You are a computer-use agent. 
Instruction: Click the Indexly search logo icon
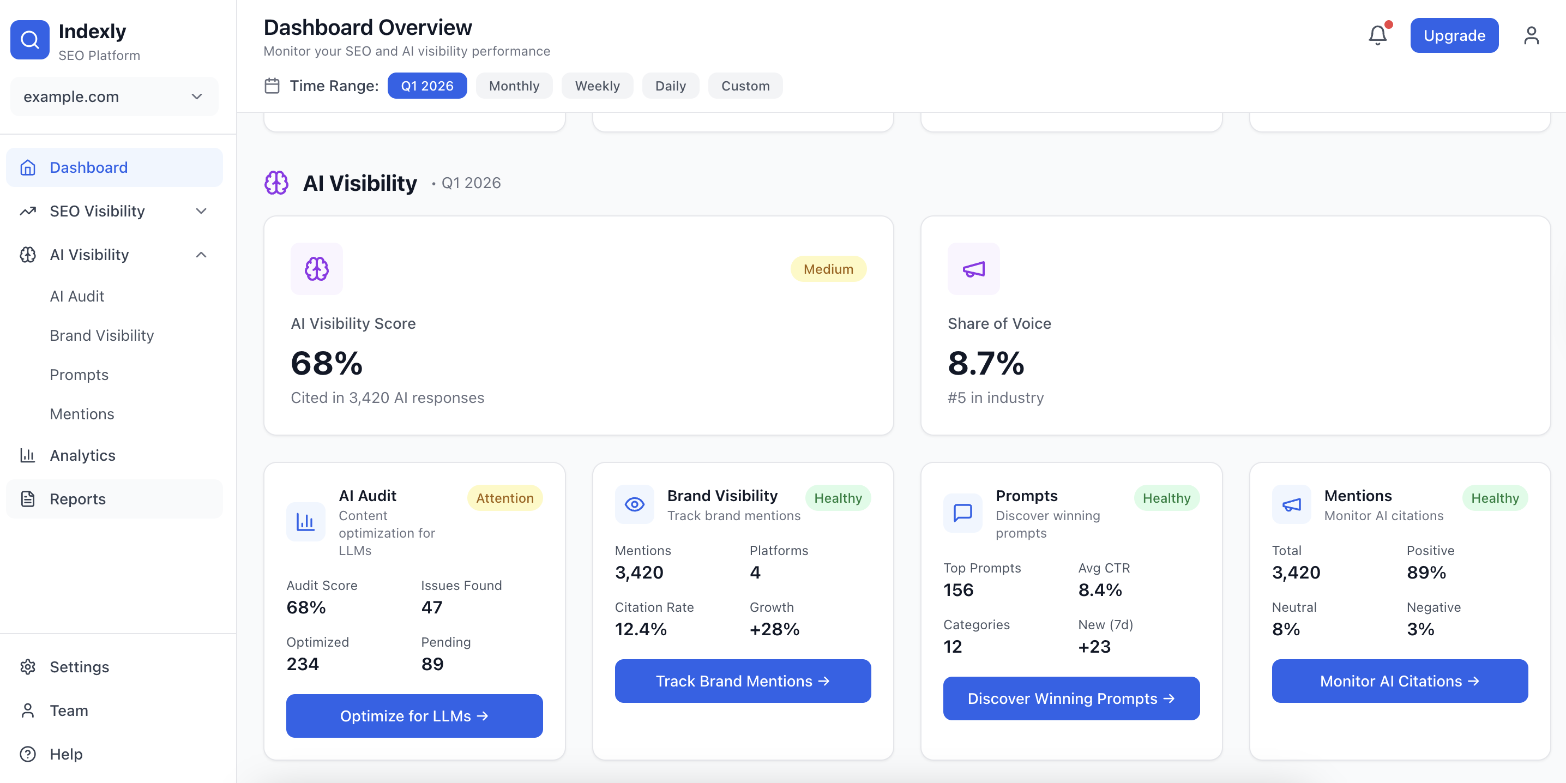(30, 40)
